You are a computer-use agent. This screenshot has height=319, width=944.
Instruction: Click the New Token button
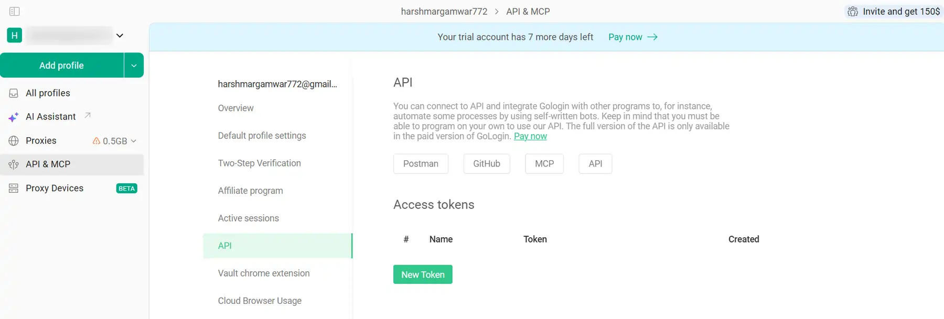click(x=423, y=274)
